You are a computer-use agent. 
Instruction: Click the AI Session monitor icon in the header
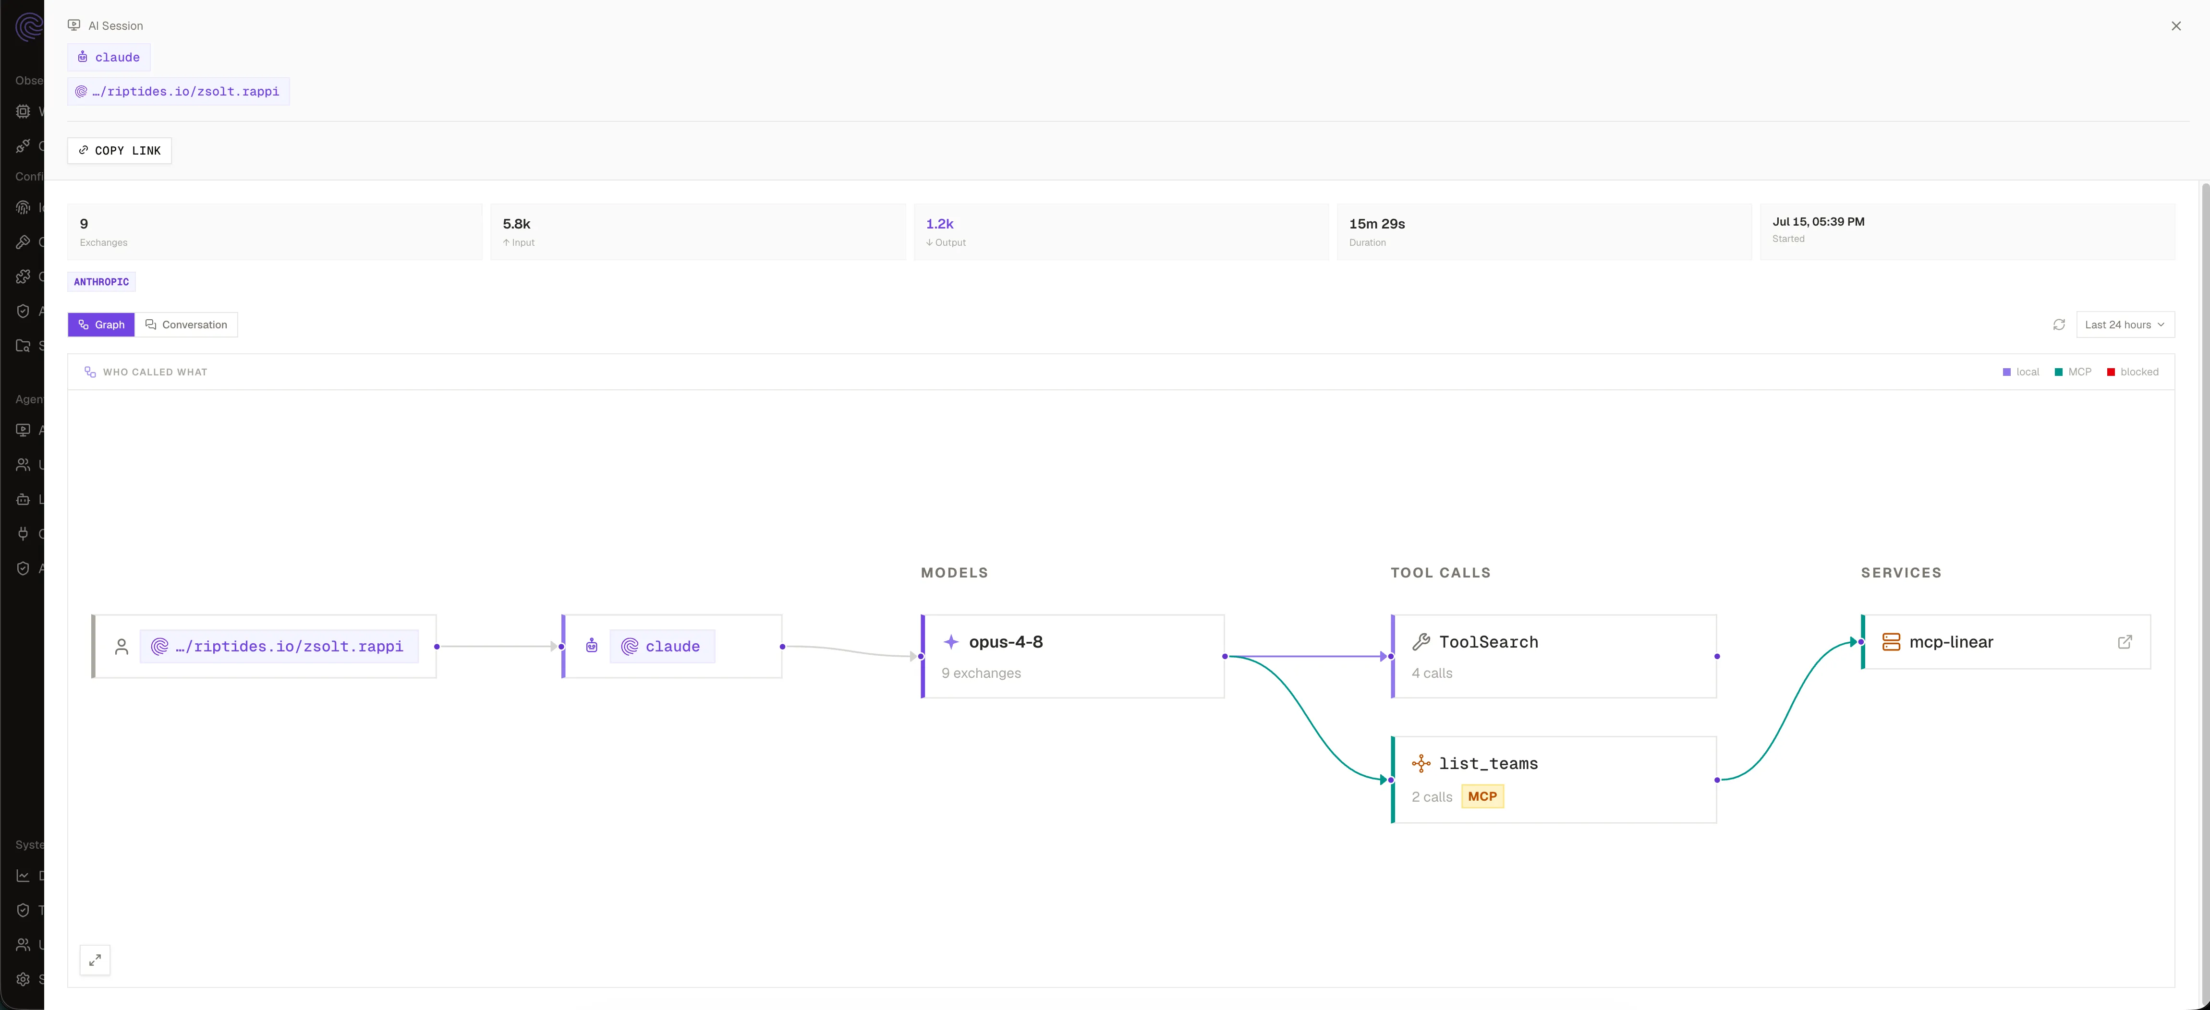tap(74, 26)
